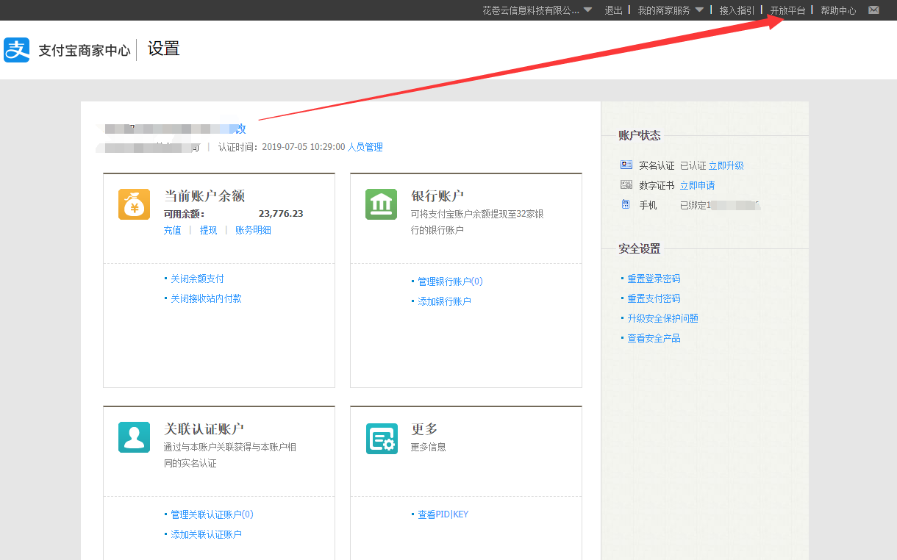Click the 充值 recharge link
This screenshot has height=560, width=897.
pos(172,230)
